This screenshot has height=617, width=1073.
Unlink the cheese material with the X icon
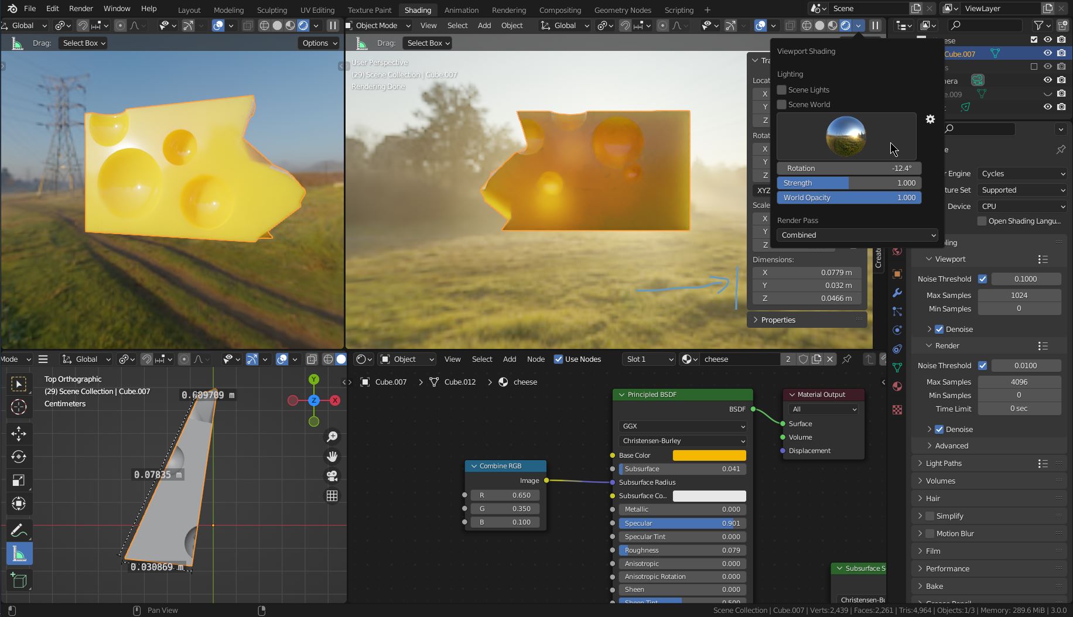(x=830, y=359)
